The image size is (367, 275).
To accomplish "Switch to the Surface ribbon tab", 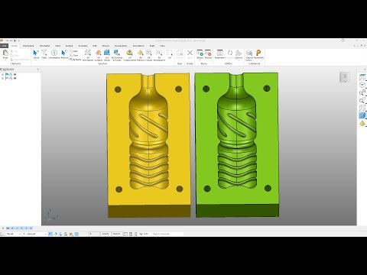I will 70,46.
